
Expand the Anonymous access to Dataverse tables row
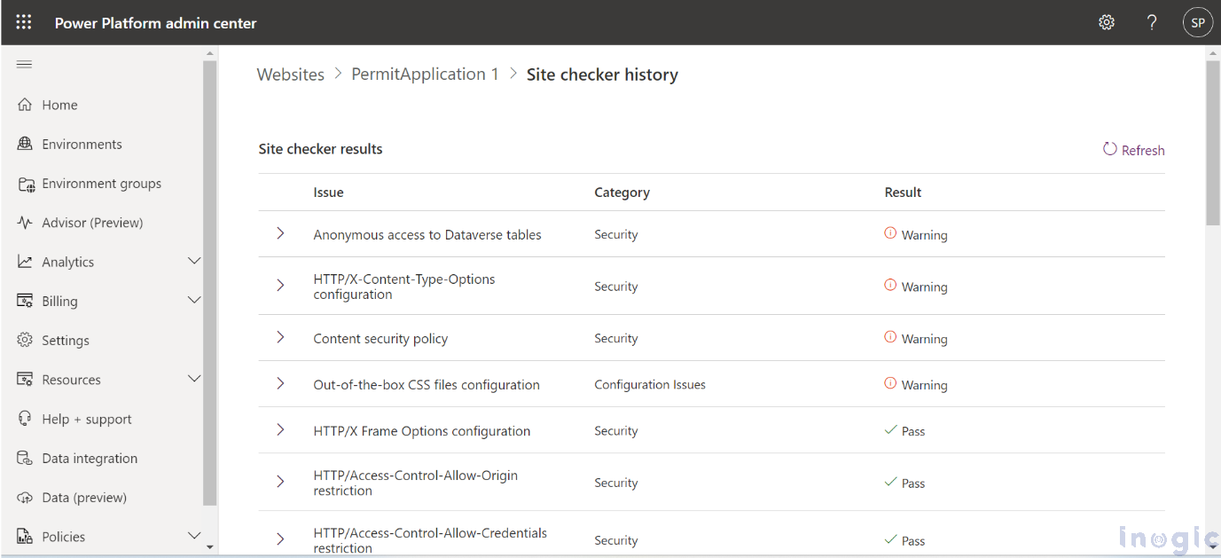[280, 233]
